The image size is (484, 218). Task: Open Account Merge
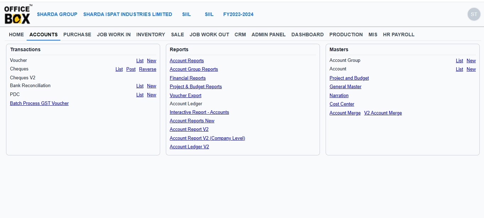pyautogui.click(x=345, y=113)
